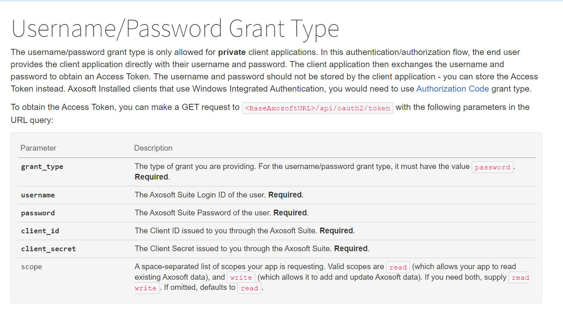Select the client_secret parameter name
The image size is (563, 309).
[x=48, y=249]
